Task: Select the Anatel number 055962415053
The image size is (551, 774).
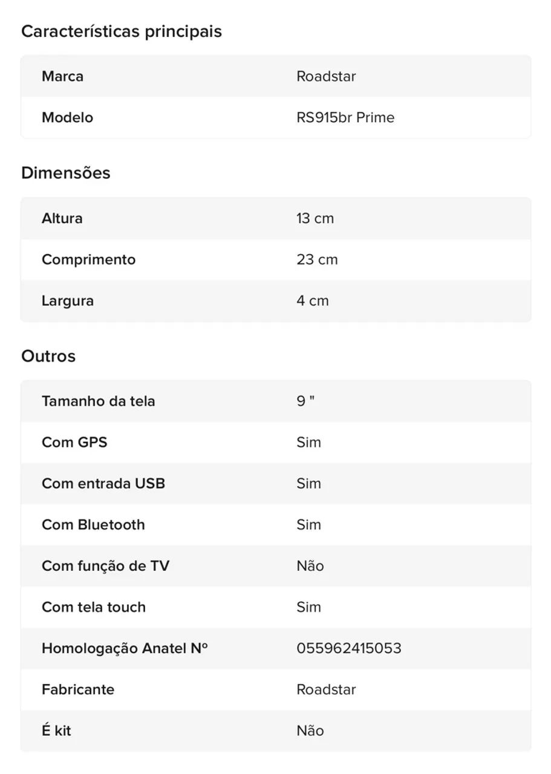Action: [349, 648]
